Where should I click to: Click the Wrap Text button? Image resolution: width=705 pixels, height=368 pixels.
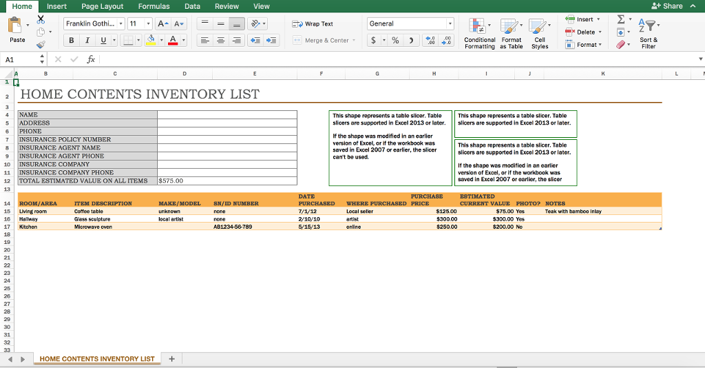pos(313,23)
